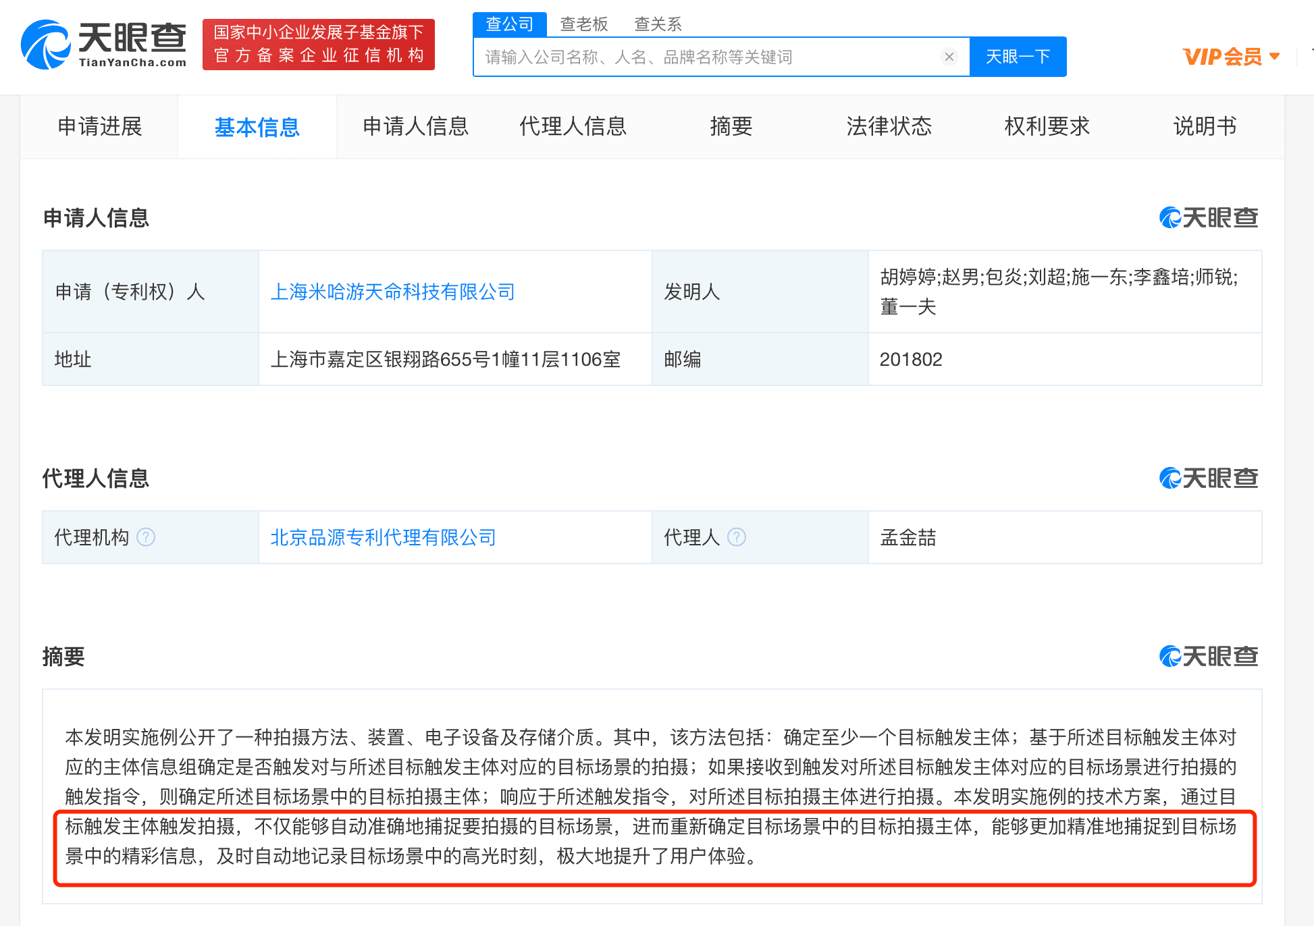Jump to the 摘要 tab
This screenshot has width=1314, height=926.
(731, 126)
